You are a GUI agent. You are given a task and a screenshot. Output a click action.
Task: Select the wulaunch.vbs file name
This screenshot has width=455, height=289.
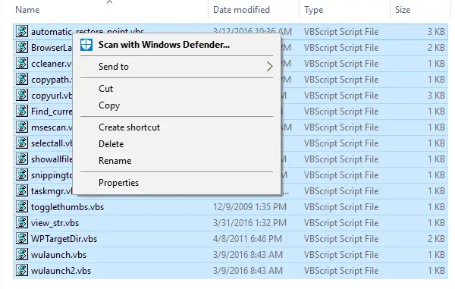pos(58,255)
